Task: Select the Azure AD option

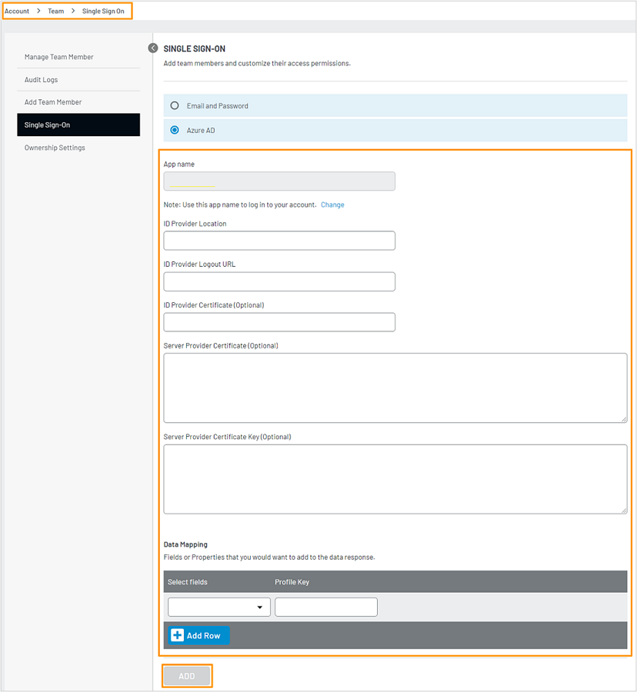Action: point(175,130)
